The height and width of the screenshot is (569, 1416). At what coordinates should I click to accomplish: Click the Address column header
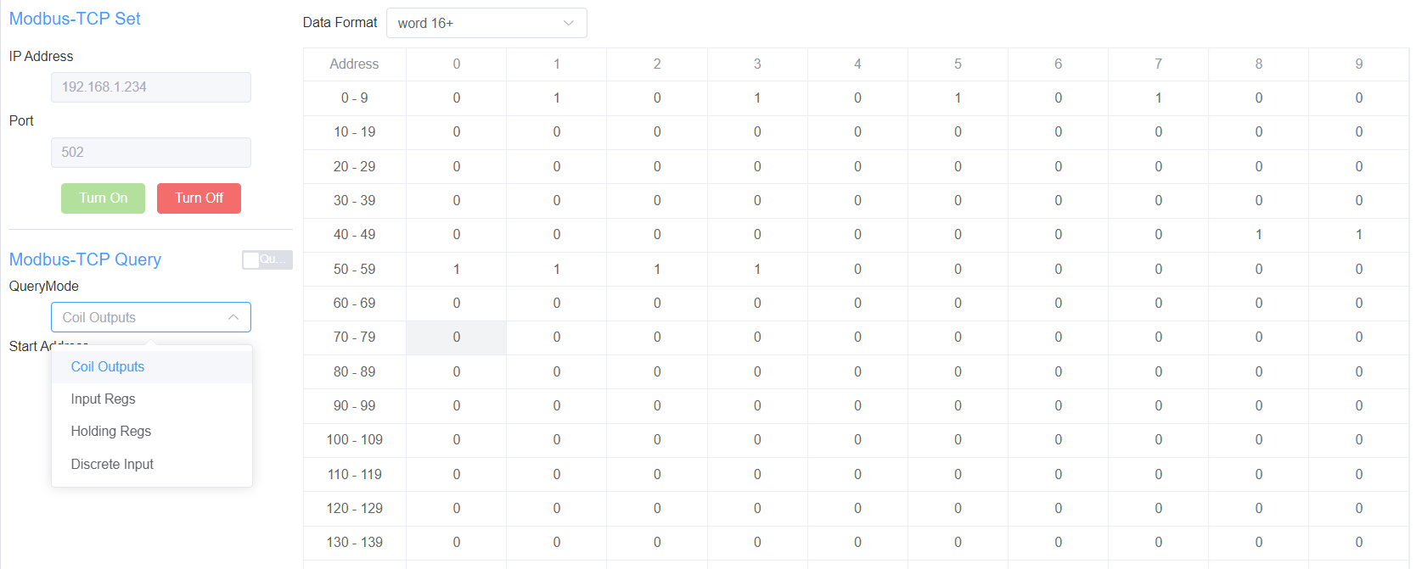[x=354, y=64]
